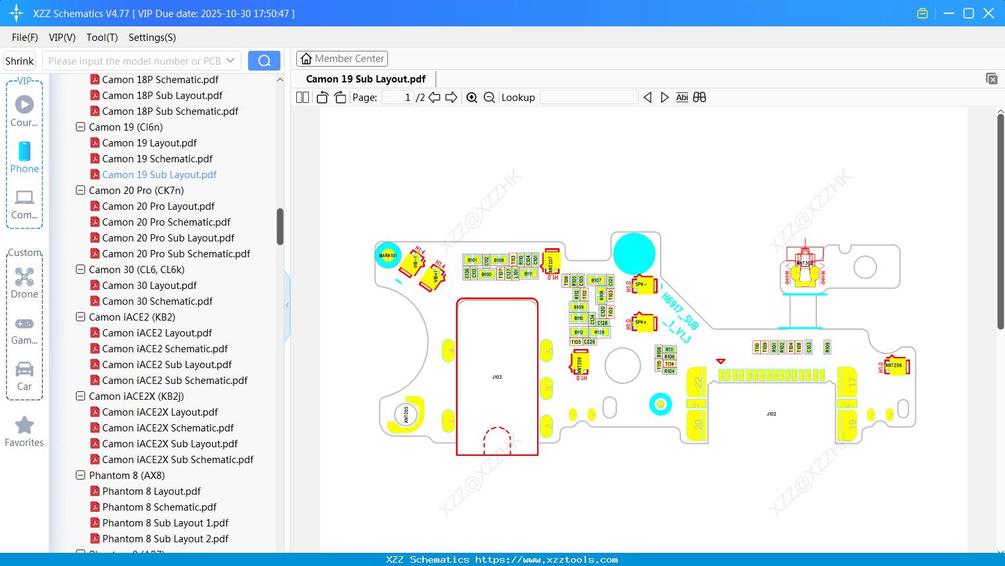Image resolution: width=1005 pixels, height=566 pixels.
Task: Click the Member Center button
Action: coord(342,59)
